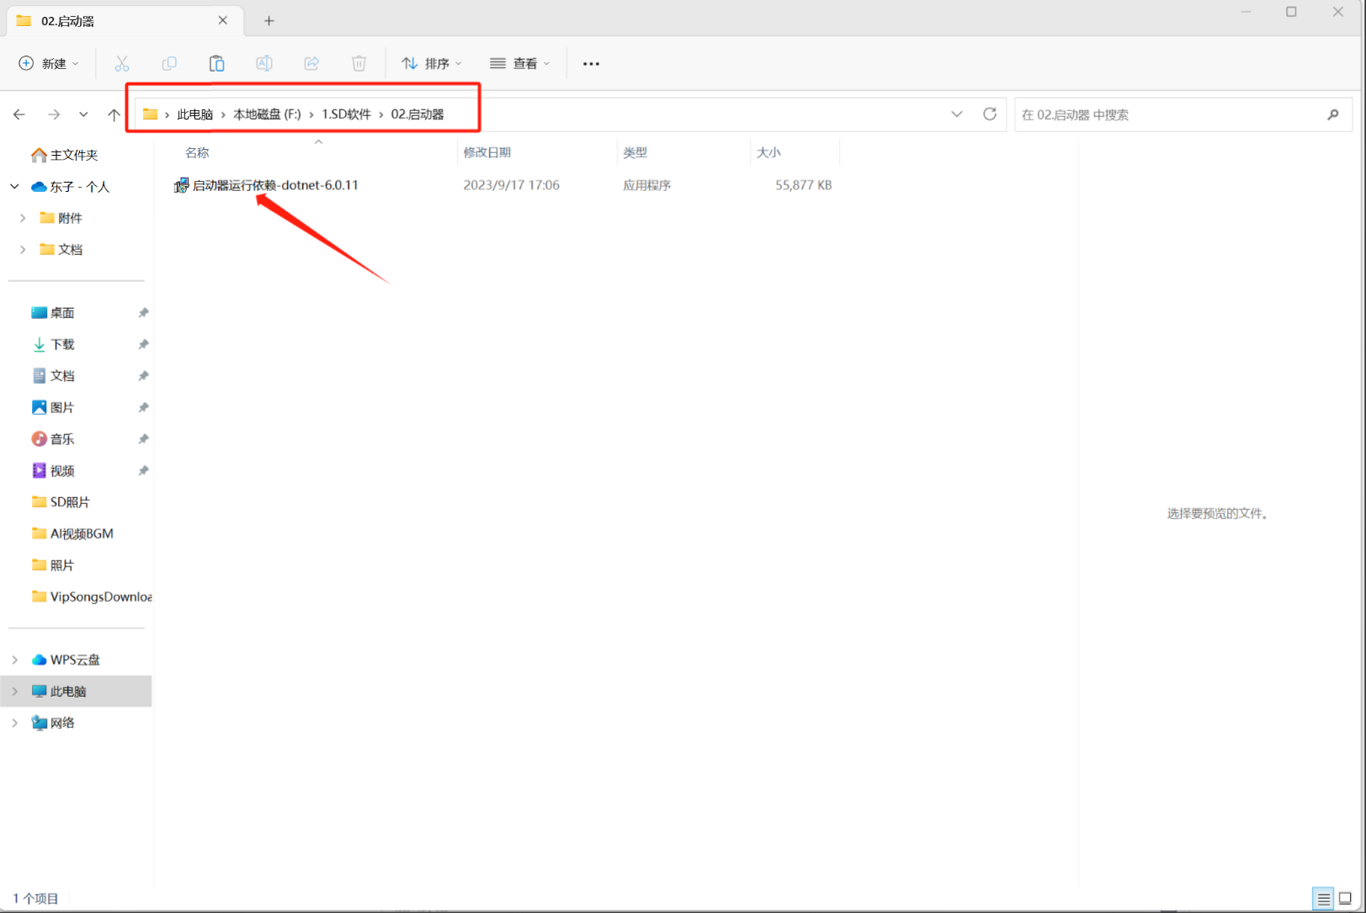Screen dimensions: 1366x913
Task: Expand the 此电脑 tree node
Action: click(x=15, y=692)
